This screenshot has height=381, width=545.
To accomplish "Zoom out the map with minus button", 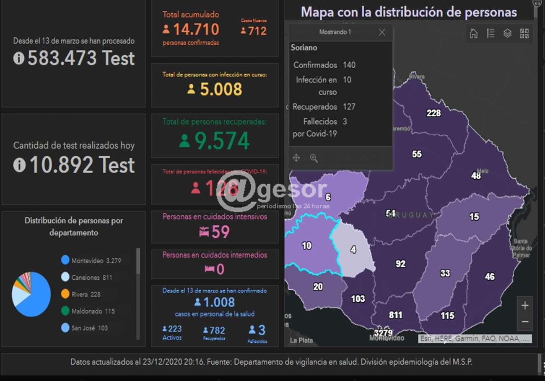I will (524, 322).
